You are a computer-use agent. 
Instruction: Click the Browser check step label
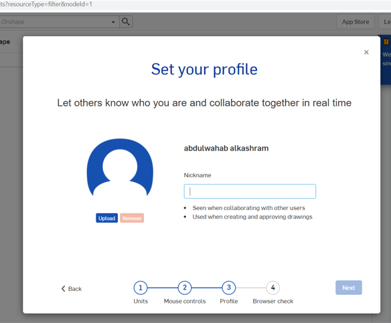273,301
